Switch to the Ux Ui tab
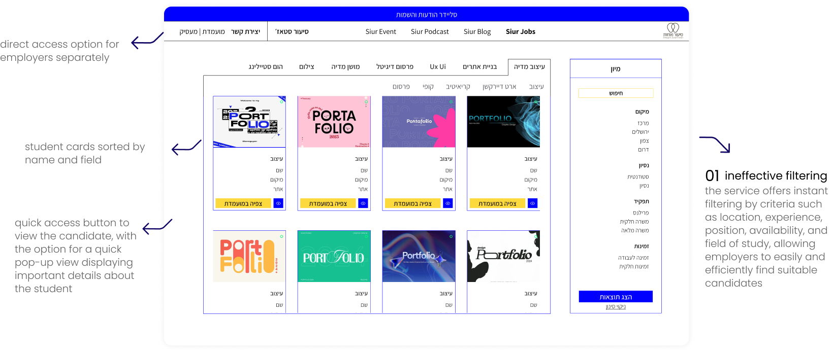This screenshot has height=352, width=834. click(x=437, y=66)
